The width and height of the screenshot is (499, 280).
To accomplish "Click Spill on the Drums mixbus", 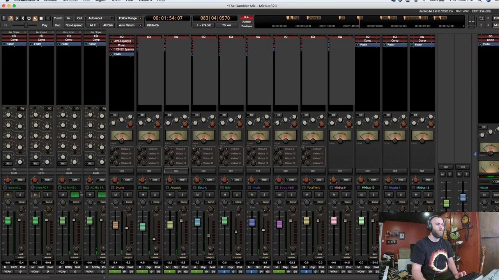I will point(122,171).
